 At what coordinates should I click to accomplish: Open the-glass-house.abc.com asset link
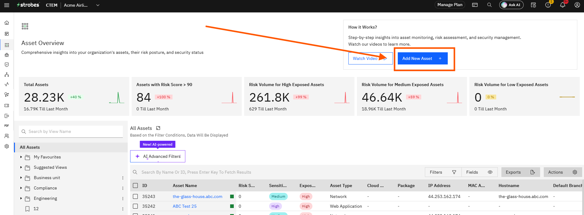tap(198, 196)
